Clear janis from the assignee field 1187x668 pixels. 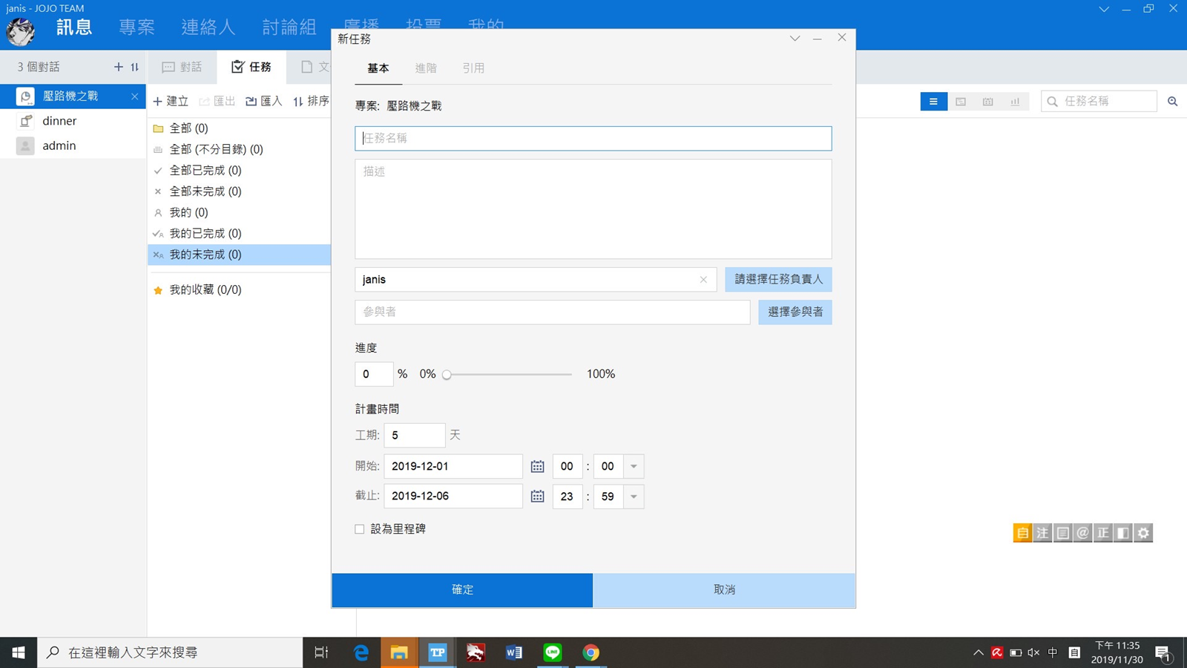pos(703,280)
